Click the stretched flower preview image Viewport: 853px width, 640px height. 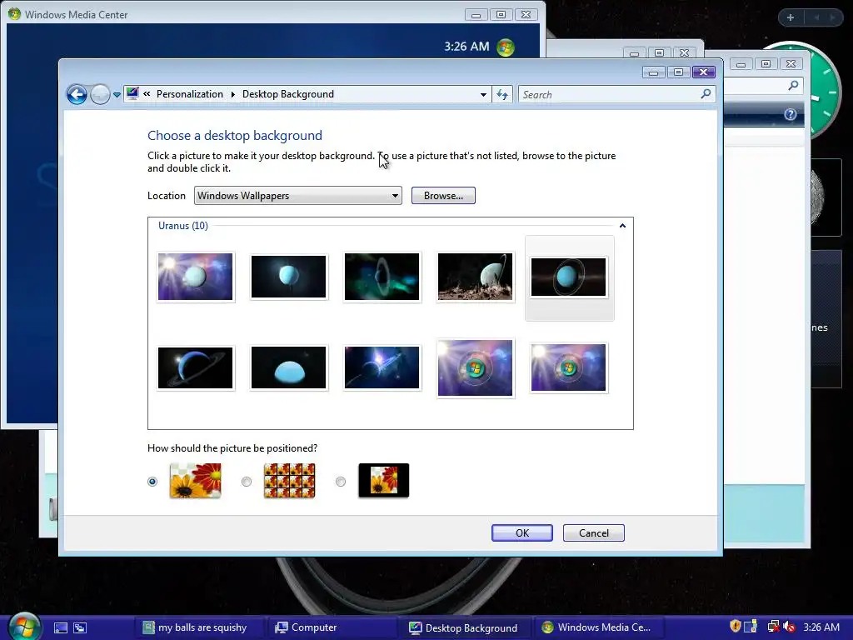(x=195, y=481)
